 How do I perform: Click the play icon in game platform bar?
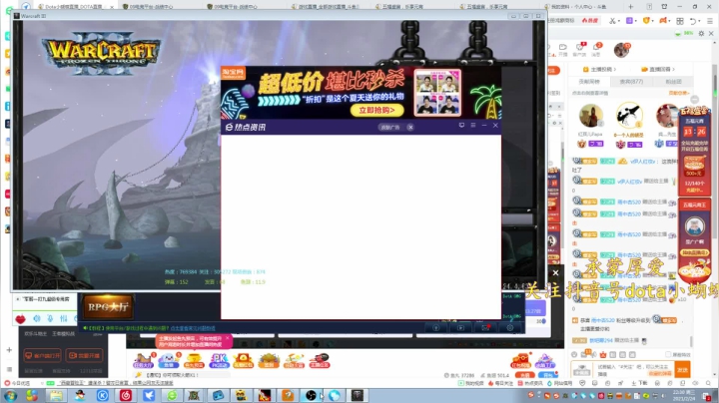(x=460, y=328)
